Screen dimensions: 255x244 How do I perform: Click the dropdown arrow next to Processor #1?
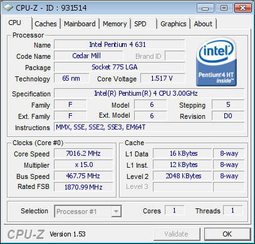[x=116, y=211]
